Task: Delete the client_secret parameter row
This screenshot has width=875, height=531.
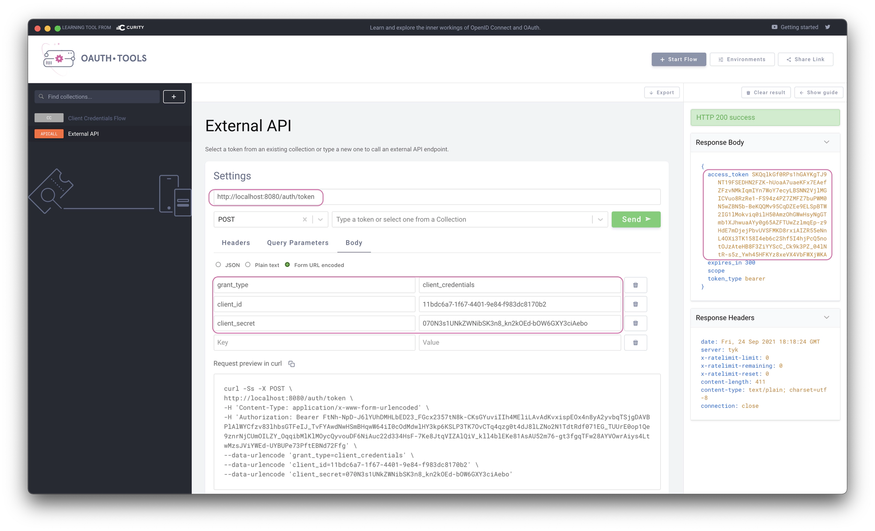Action: [635, 323]
